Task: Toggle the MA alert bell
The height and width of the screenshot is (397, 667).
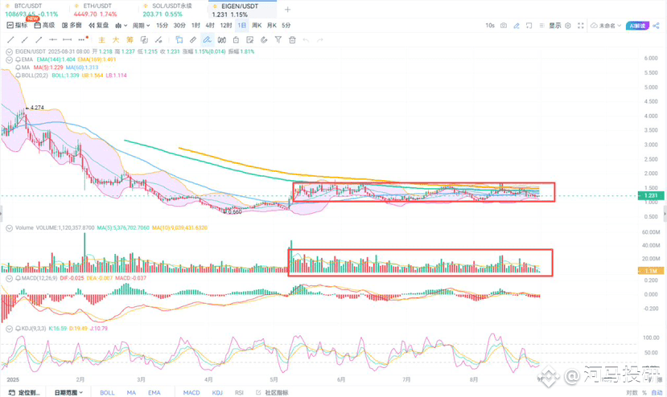Action: [19, 68]
